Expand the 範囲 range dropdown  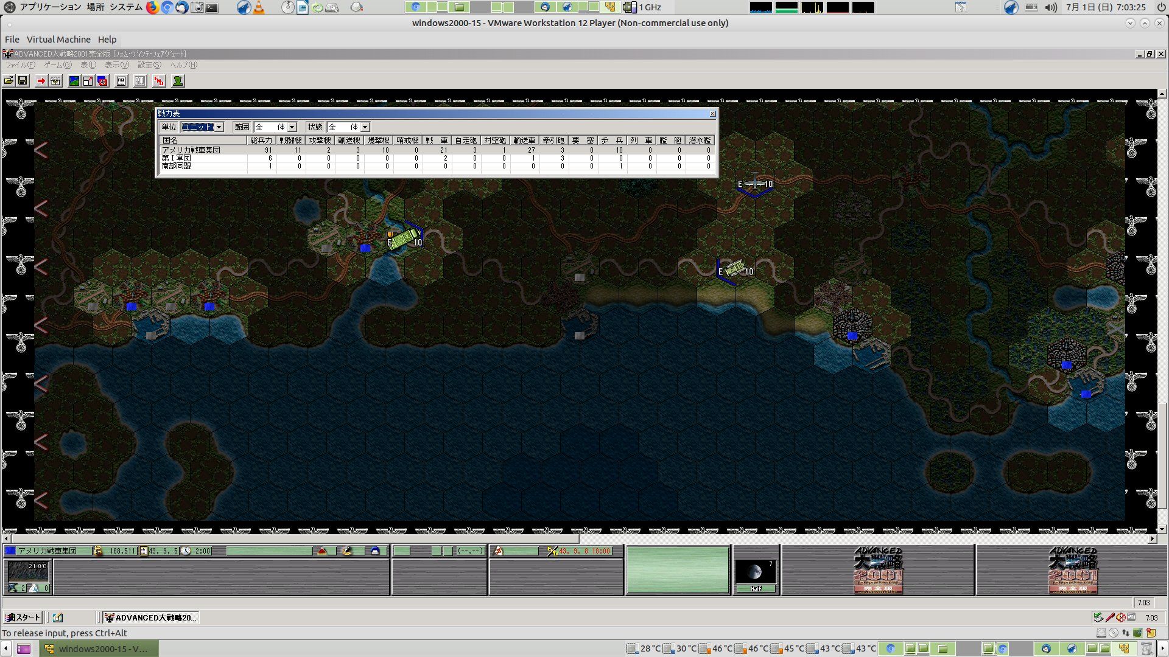pos(292,127)
